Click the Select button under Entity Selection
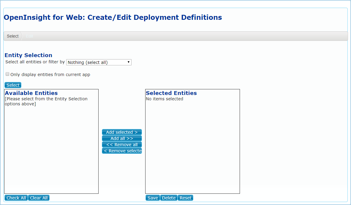 tap(13, 85)
